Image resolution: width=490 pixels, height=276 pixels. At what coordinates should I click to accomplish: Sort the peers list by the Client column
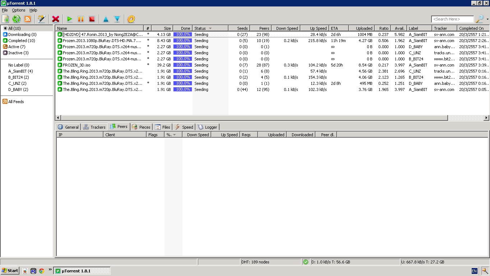[x=125, y=135]
